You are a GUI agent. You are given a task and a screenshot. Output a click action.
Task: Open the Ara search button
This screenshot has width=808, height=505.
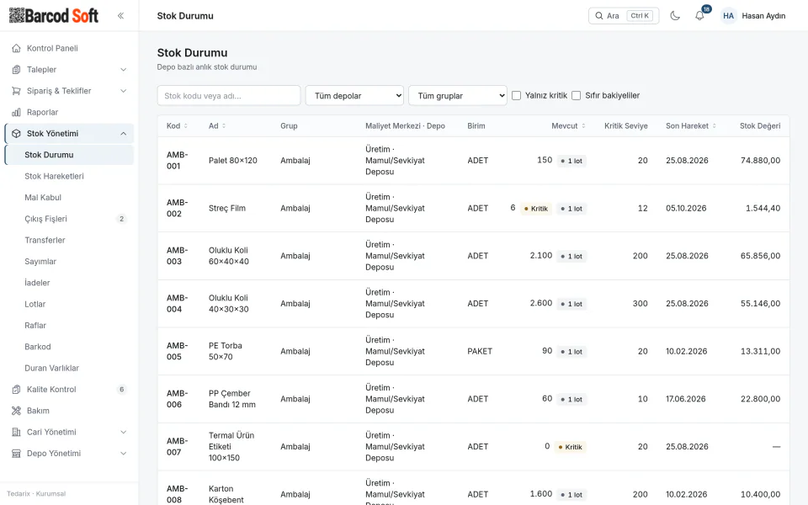pyautogui.click(x=624, y=15)
